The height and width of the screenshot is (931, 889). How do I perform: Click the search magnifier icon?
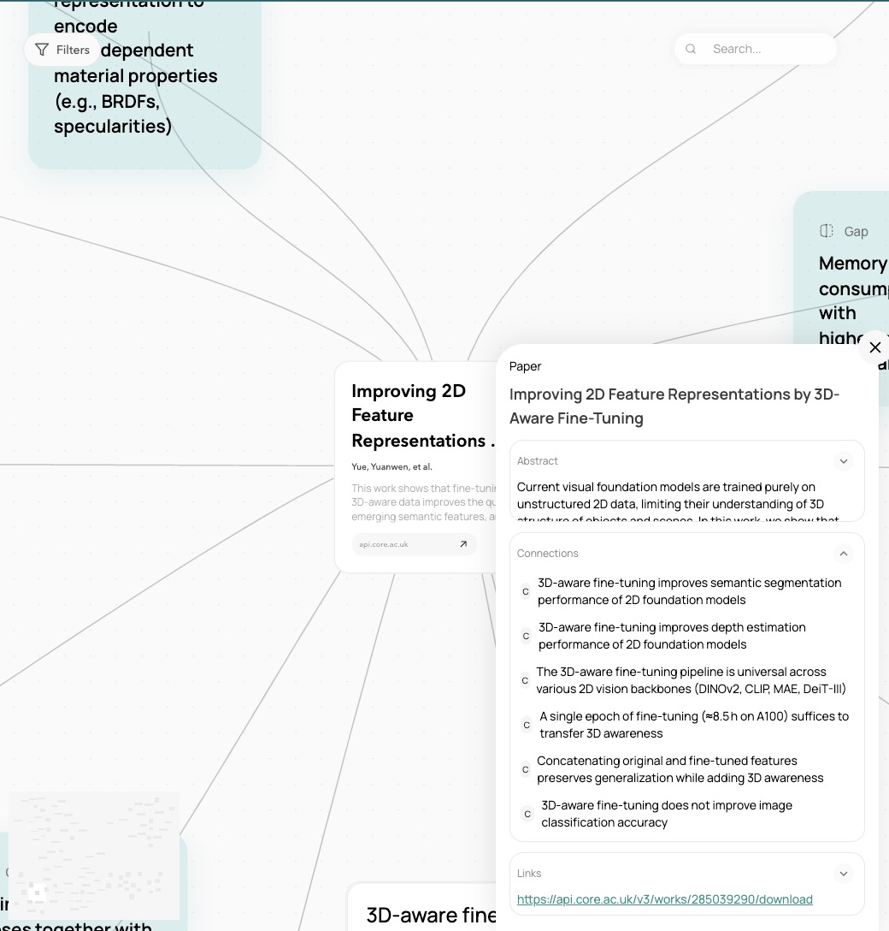[691, 49]
